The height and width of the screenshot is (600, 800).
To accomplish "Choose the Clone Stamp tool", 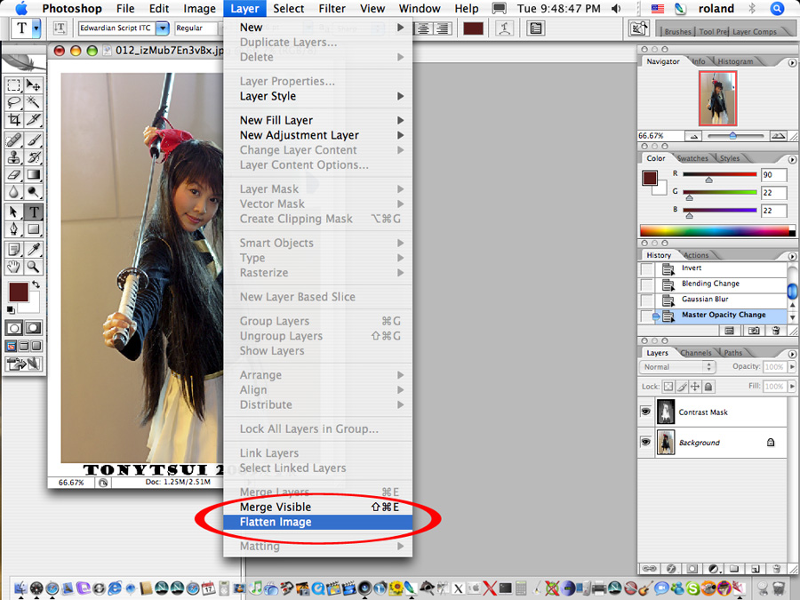I will 14,157.
